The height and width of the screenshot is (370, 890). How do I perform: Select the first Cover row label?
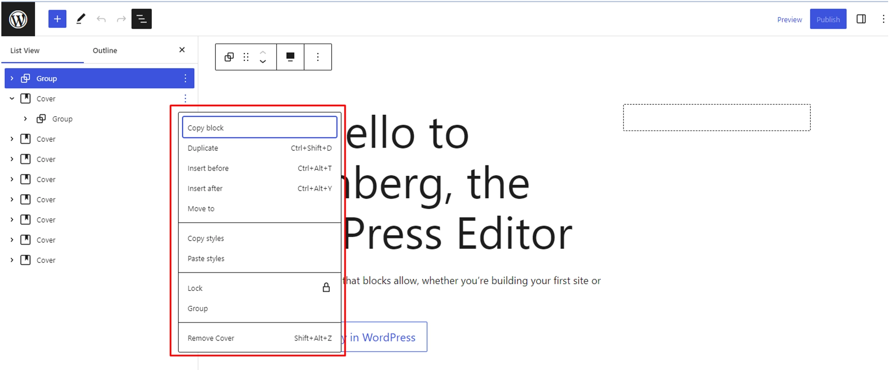point(46,99)
